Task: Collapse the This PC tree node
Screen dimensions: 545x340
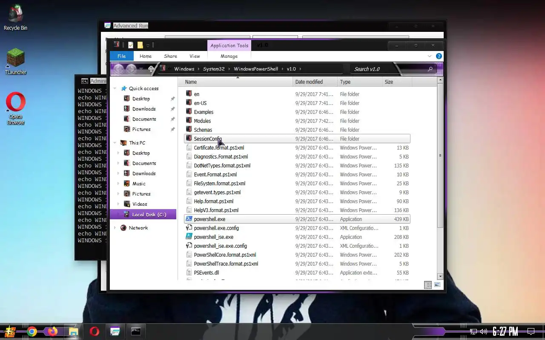Action: point(115,143)
